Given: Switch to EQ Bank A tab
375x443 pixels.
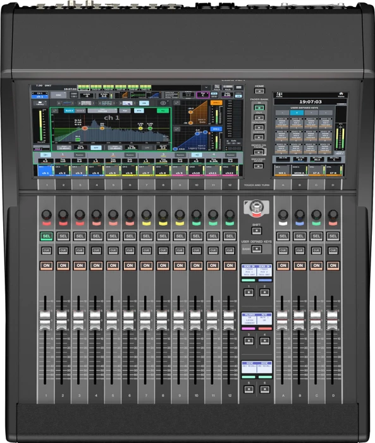Looking at the screenshot, I should [69, 111].
